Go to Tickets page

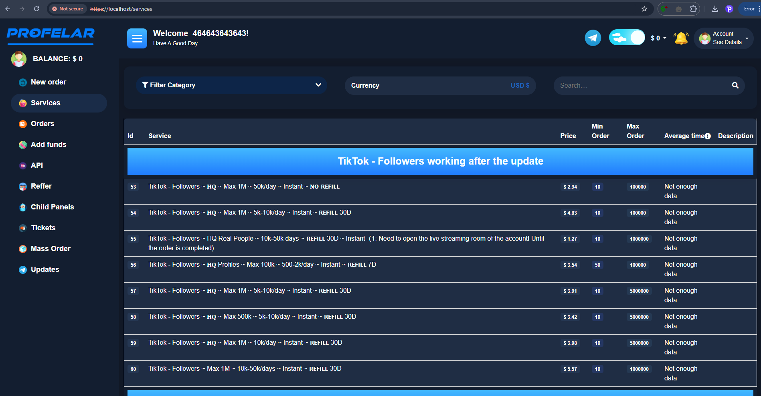[x=43, y=228]
